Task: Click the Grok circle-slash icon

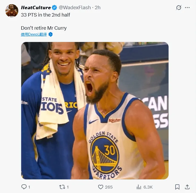Action: [x=179, y=8]
